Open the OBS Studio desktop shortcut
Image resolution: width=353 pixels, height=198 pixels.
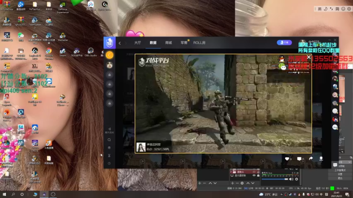pos(90,52)
